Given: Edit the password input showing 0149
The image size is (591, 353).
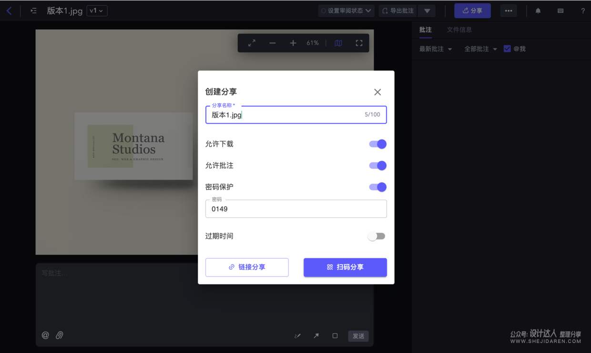Looking at the screenshot, I should tap(295, 209).
